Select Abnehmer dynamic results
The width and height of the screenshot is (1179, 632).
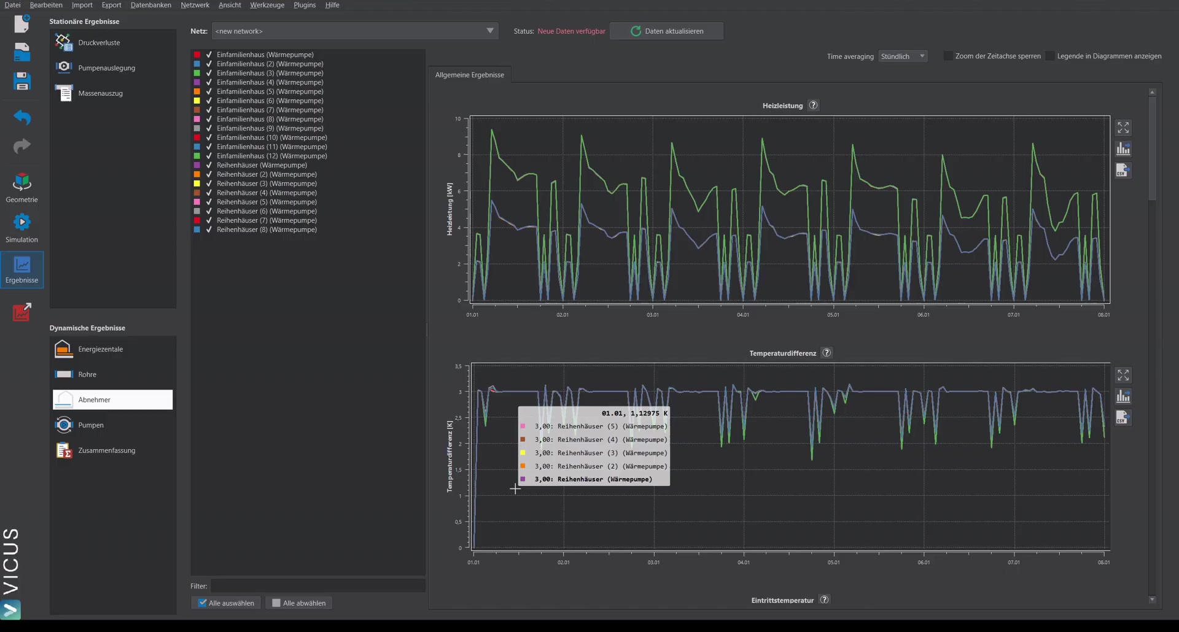point(113,399)
